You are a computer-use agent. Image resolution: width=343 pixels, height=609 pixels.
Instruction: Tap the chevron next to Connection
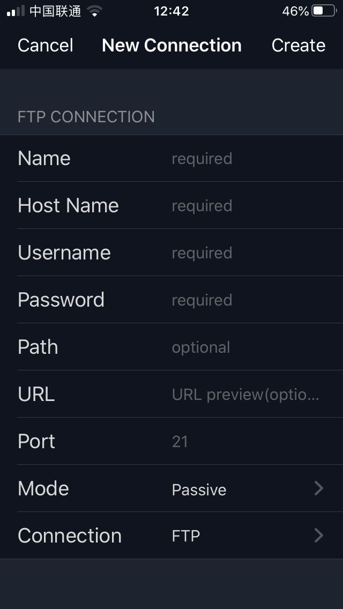click(319, 536)
